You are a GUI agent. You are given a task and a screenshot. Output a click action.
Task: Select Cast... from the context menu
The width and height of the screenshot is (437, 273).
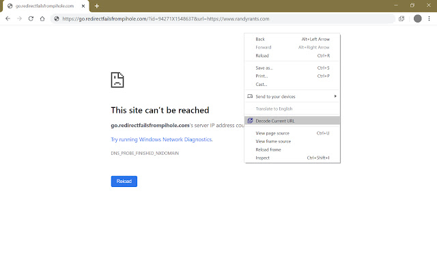click(292, 85)
